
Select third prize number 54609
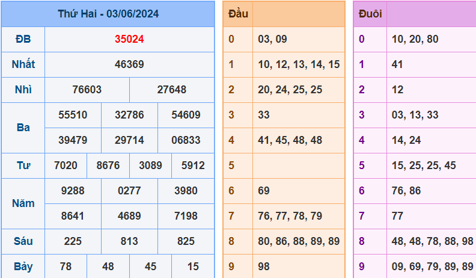coord(186,115)
